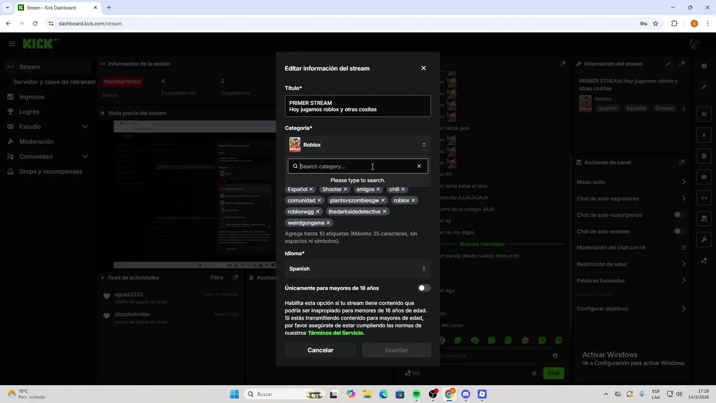Pop out Información del stream panel
The image size is (716, 403).
point(681,64)
